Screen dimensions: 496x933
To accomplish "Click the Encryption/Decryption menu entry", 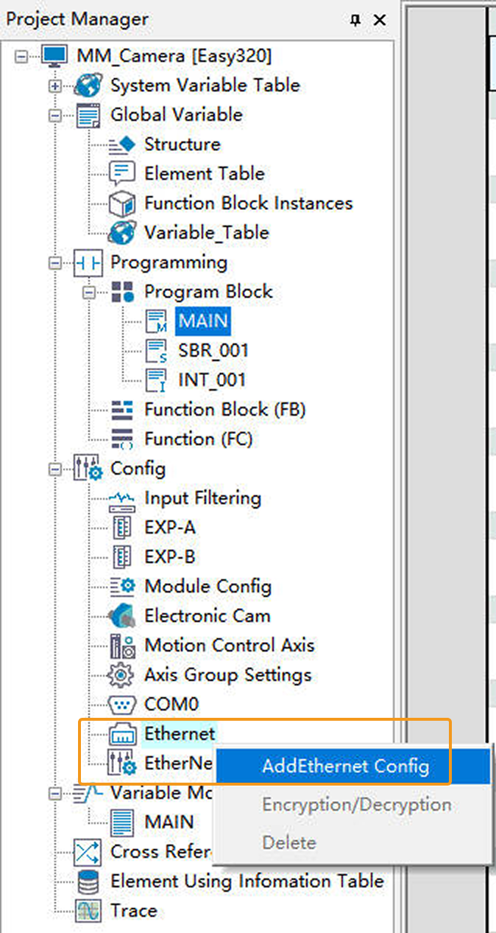I will (x=356, y=804).
